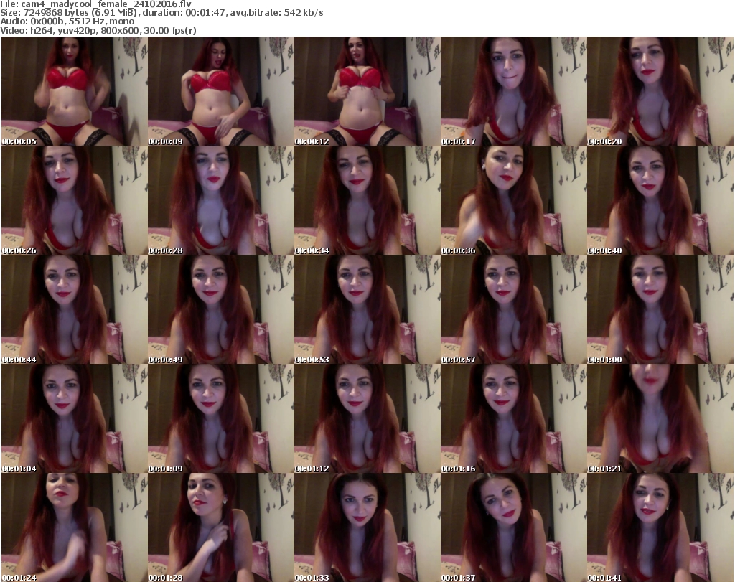
Task: Select the thumbnail timestamped 00:00:28
Action: click(x=221, y=200)
